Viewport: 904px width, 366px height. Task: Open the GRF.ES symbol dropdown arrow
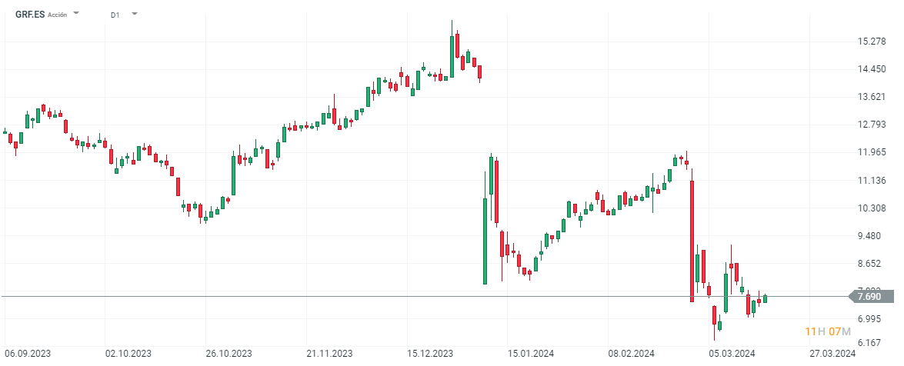click(x=76, y=14)
